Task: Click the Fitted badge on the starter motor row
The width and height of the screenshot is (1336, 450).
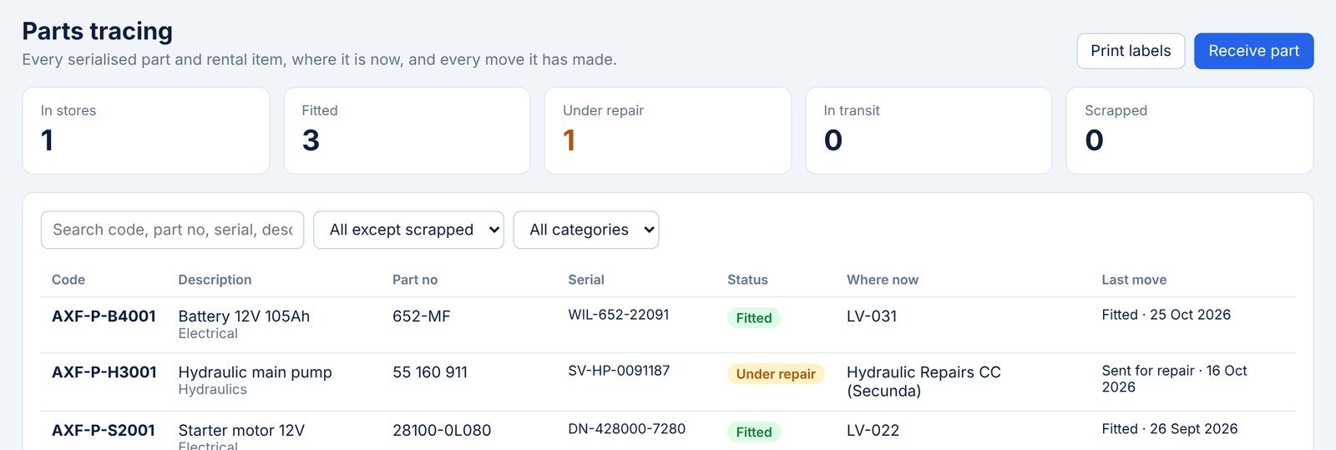Action: (x=754, y=432)
